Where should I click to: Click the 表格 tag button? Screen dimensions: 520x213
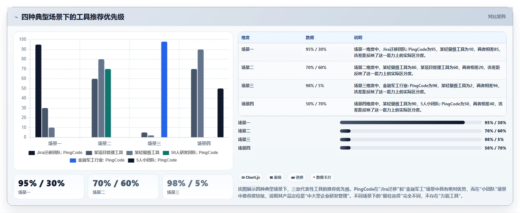point(275,177)
